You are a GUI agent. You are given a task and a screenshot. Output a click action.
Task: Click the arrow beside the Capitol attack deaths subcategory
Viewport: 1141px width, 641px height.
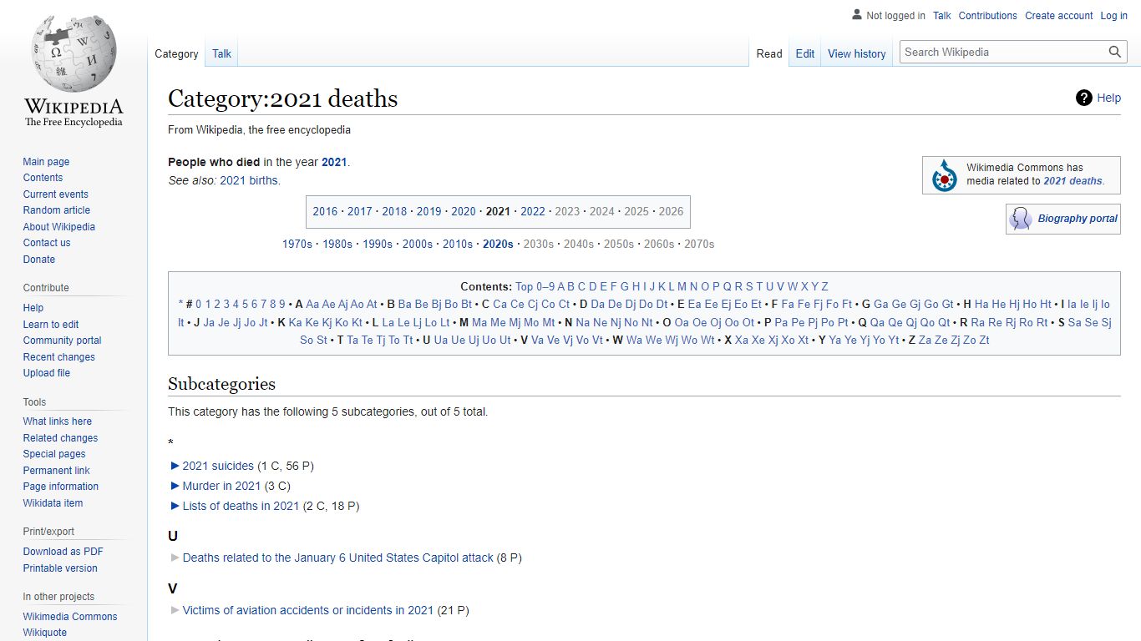pos(175,558)
